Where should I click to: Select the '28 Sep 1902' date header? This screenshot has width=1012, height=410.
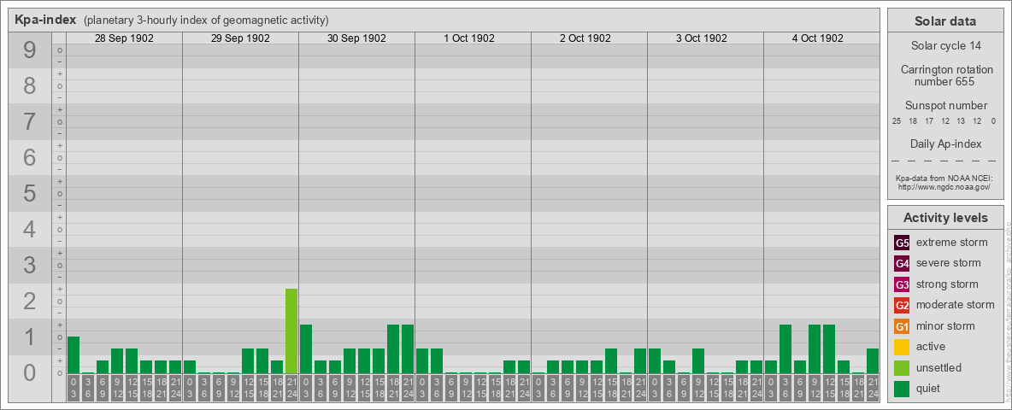coord(124,38)
